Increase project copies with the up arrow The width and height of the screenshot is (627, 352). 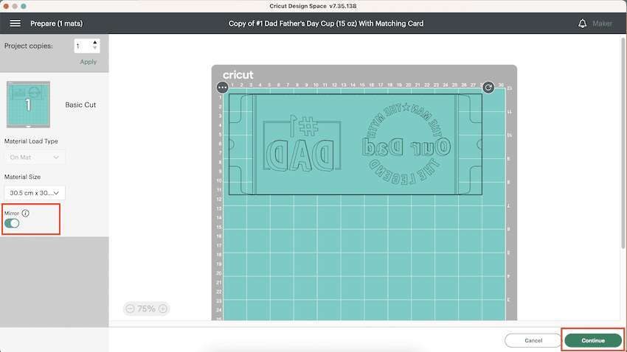click(x=94, y=42)
